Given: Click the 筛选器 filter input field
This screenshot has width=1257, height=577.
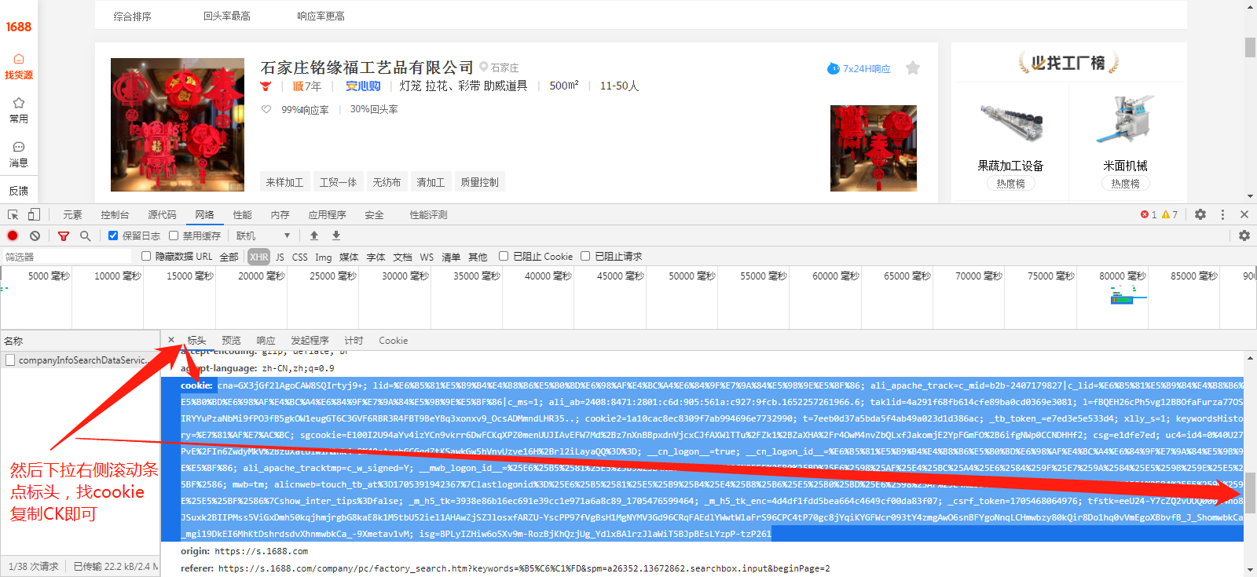Looking at the screenshot, I should (x=67, y=257).
